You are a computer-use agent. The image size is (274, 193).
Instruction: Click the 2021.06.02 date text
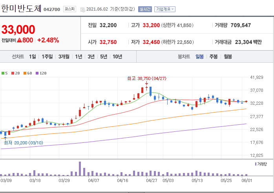(97, 9)
